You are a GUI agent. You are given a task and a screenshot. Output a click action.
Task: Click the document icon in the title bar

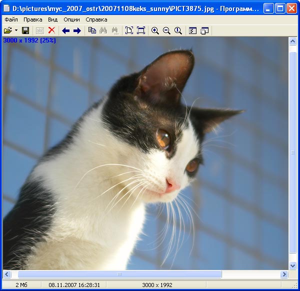coord(6,8)
